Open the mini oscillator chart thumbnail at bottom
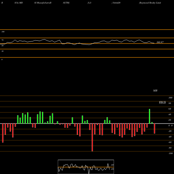 [86, 167]
